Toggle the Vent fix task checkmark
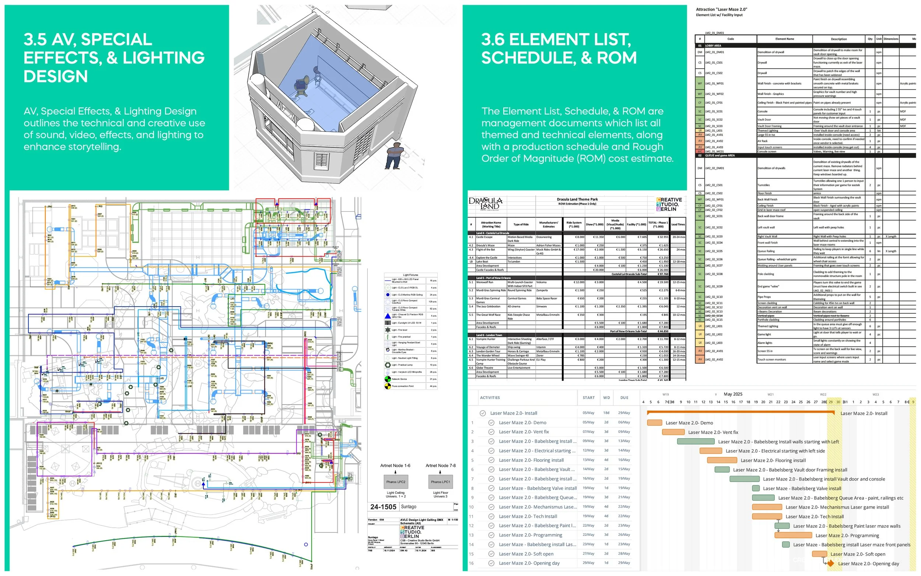Image resolution: width=921 pixels, height=576 pixels. click(x=491, y=432)
